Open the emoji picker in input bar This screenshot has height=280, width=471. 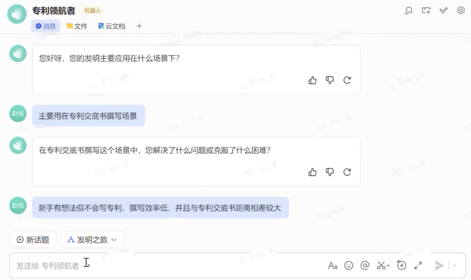tap(348, 265)
